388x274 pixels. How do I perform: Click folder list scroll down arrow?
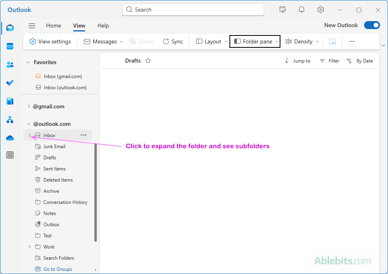pyautogui.click(x=96, y=270)
